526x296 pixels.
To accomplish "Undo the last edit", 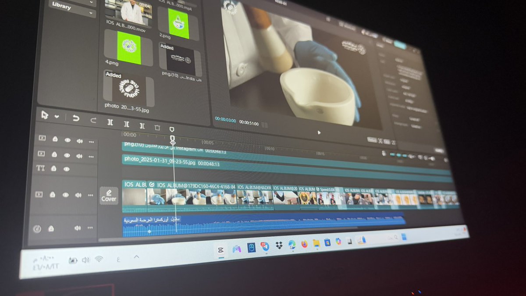I will 76,118.
